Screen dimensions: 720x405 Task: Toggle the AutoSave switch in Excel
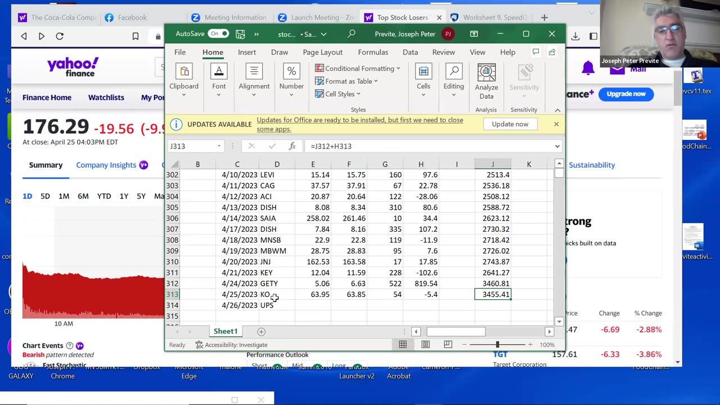click(218, 34)
